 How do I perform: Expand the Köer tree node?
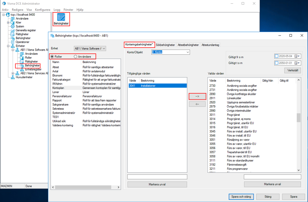[8, 23]
